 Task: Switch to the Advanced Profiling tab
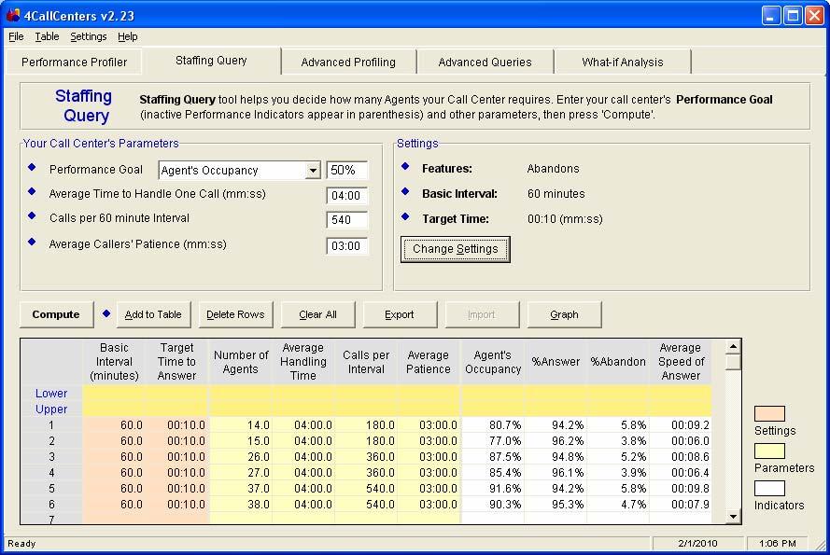point(348,62)
